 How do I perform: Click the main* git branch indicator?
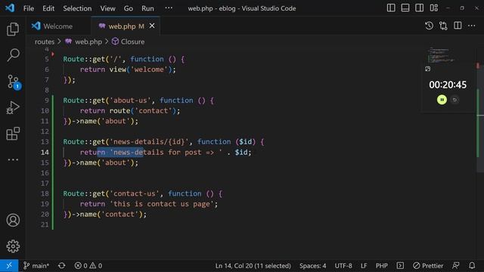pyautogui.click(x=36, y=265)
